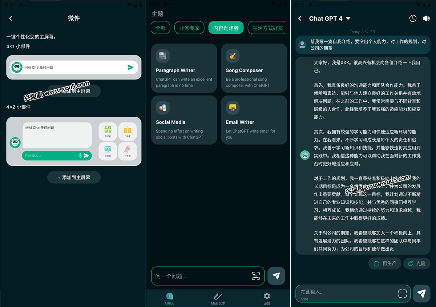Viewport: 436px width, 307px height.
Task: Send question with paper-plane button
Action: click(x=276, y=276)
